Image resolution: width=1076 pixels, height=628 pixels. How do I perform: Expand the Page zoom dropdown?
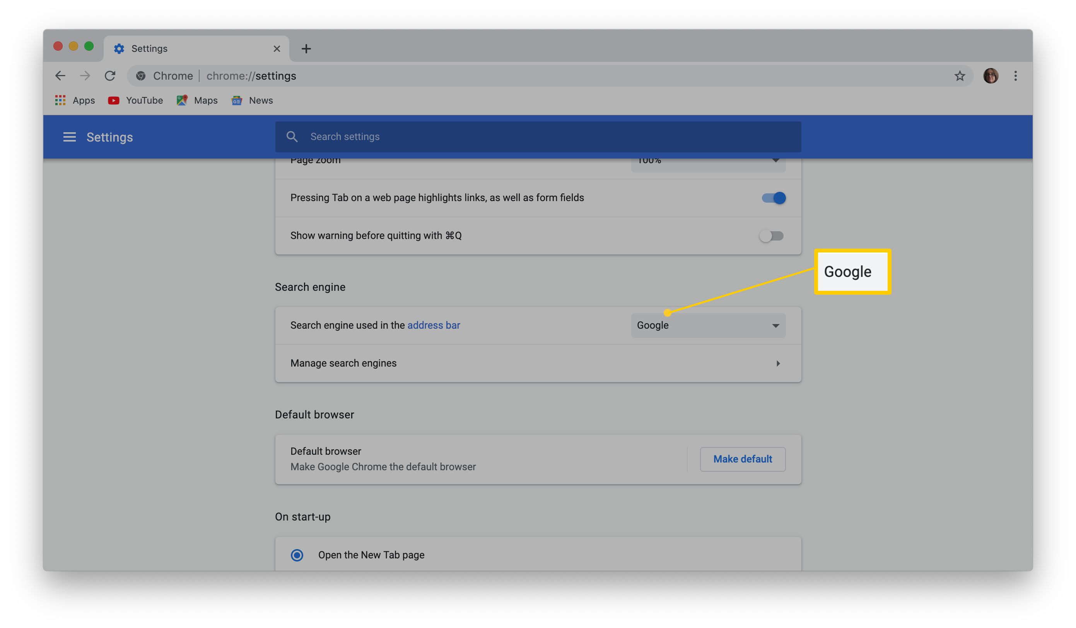708,160
